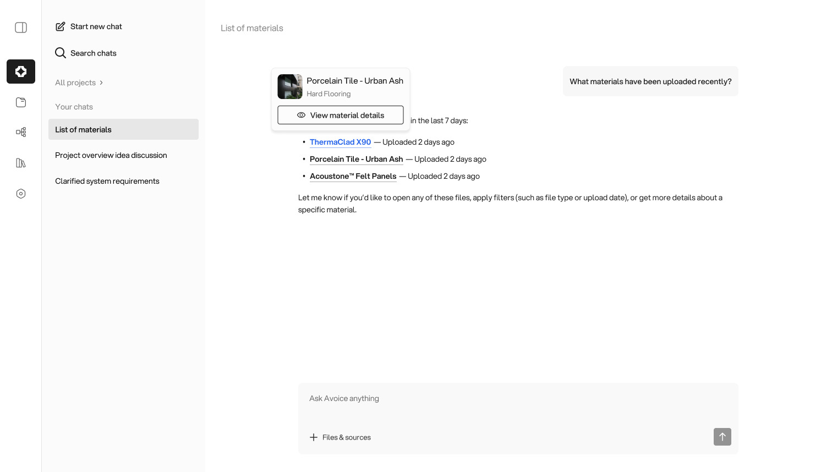This screenshot has width=832, height=472.
Task: Open the settings hexagon icon
Action: tap(21, 194)
